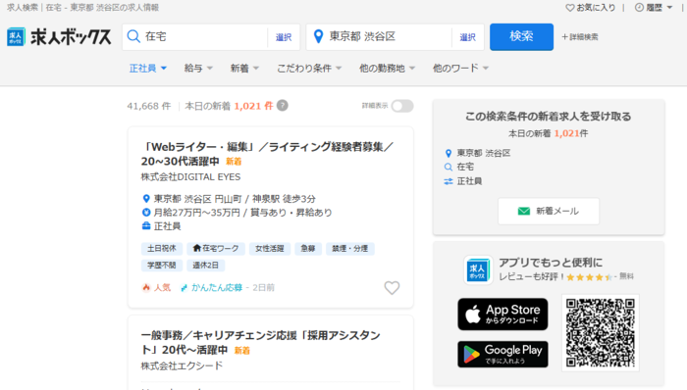This screenshot has height=390, width=687.
Task: Click the 学歴不問 tag
Action: (162, 265)
